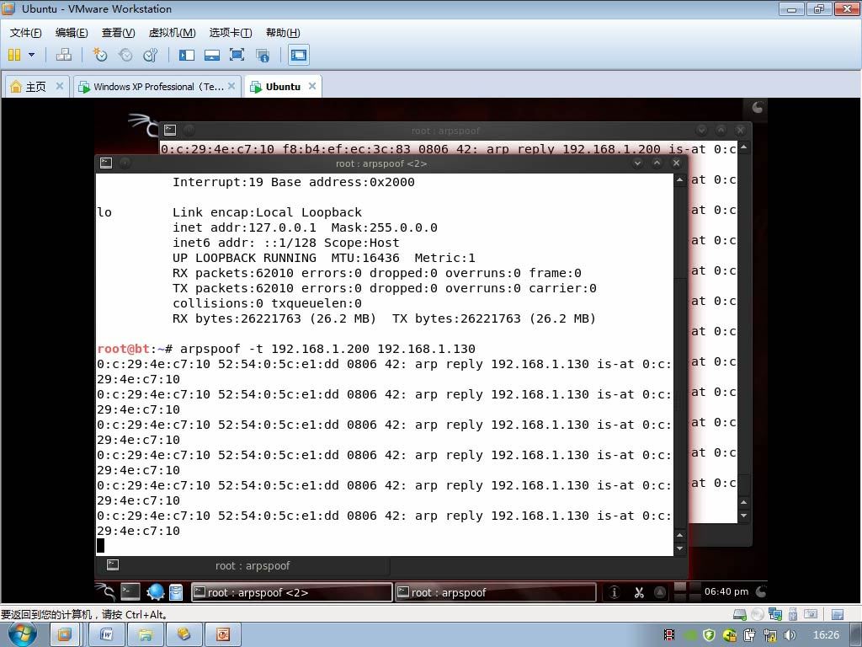Click the VMware network adapter status icon

[x=775, y=614]
